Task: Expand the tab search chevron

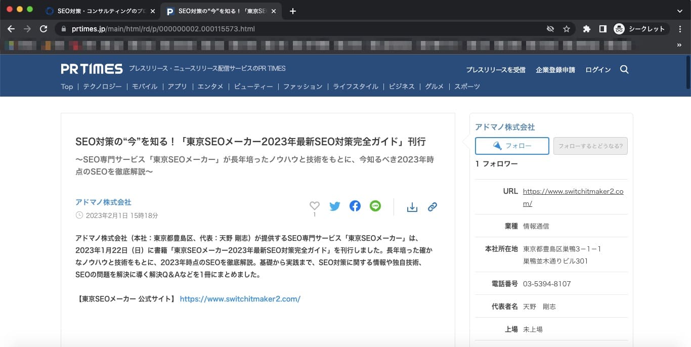Action: pos(680,11)
